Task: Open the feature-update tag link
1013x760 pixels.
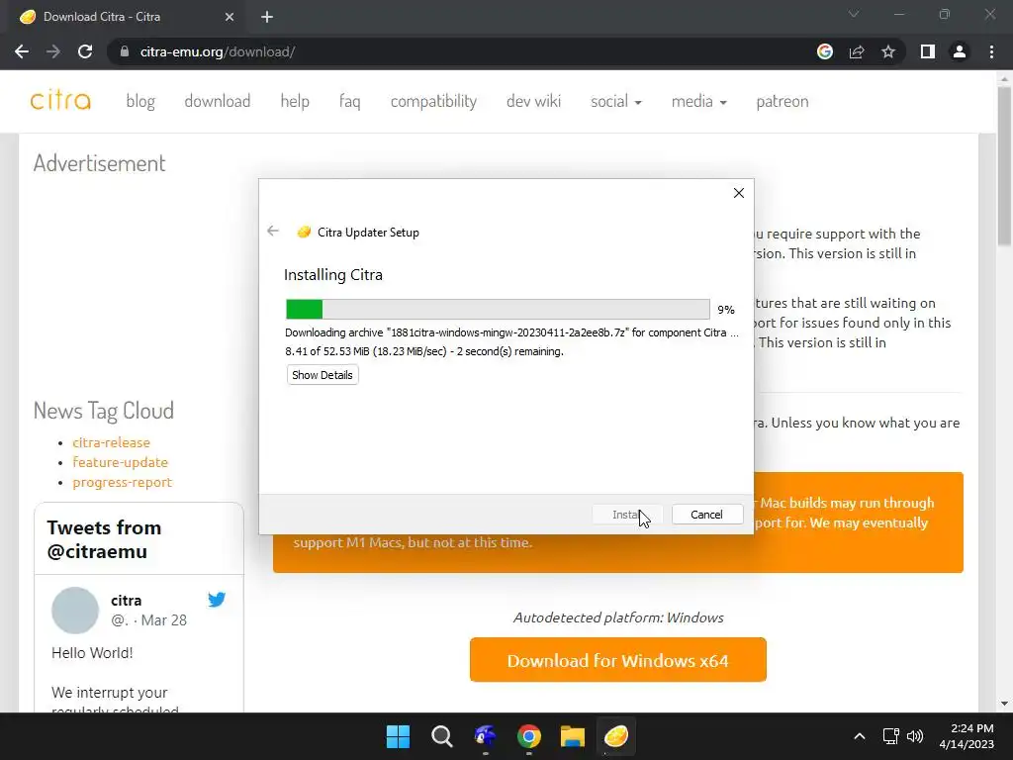Action: click(x=120, y=462)
